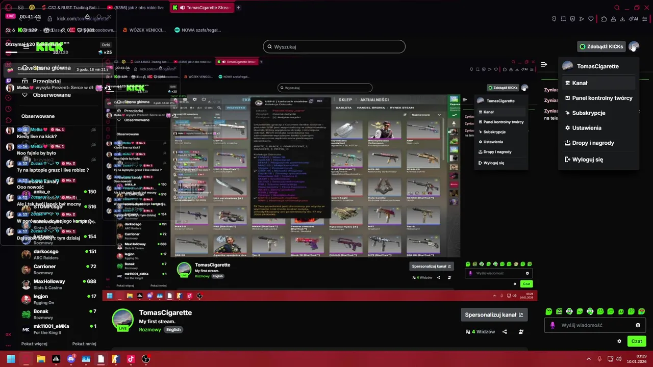653x367 pixels.
Task: Open File Explorer from the taskbar
Action: click(x=41, y=359)
